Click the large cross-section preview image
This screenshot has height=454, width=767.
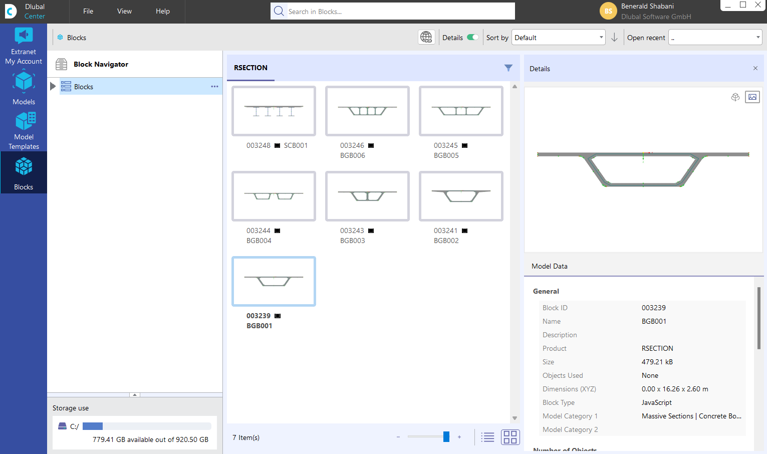click(643, 169)
